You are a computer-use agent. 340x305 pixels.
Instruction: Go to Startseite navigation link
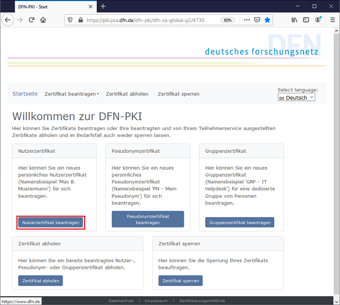click(x=25, y=94)
